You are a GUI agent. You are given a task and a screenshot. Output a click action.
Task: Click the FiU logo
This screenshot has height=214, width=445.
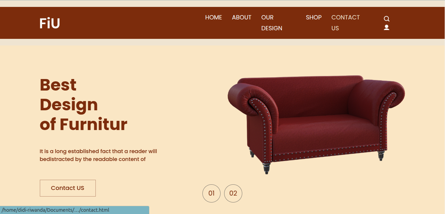pos(50,23)
